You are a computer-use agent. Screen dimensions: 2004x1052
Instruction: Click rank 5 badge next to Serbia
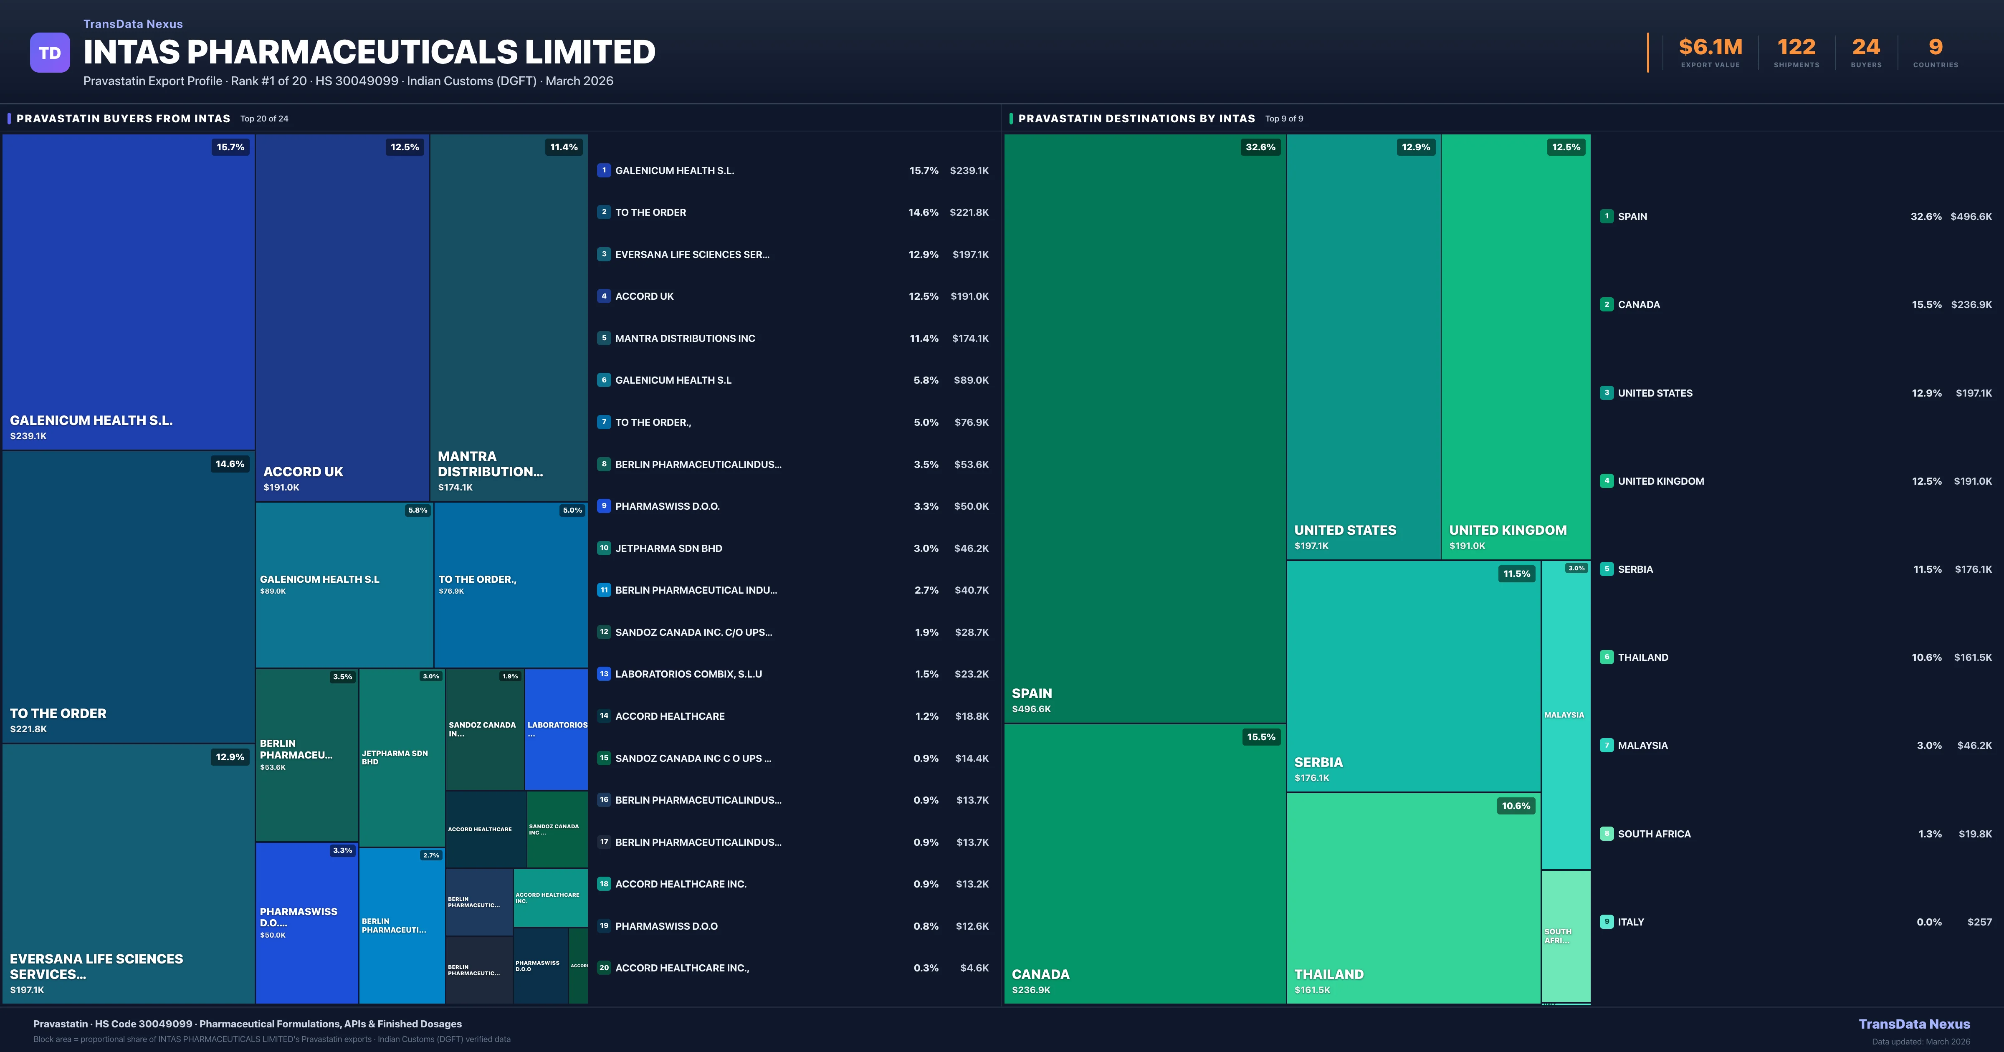pyautogui.click(x=1607, y=569)
